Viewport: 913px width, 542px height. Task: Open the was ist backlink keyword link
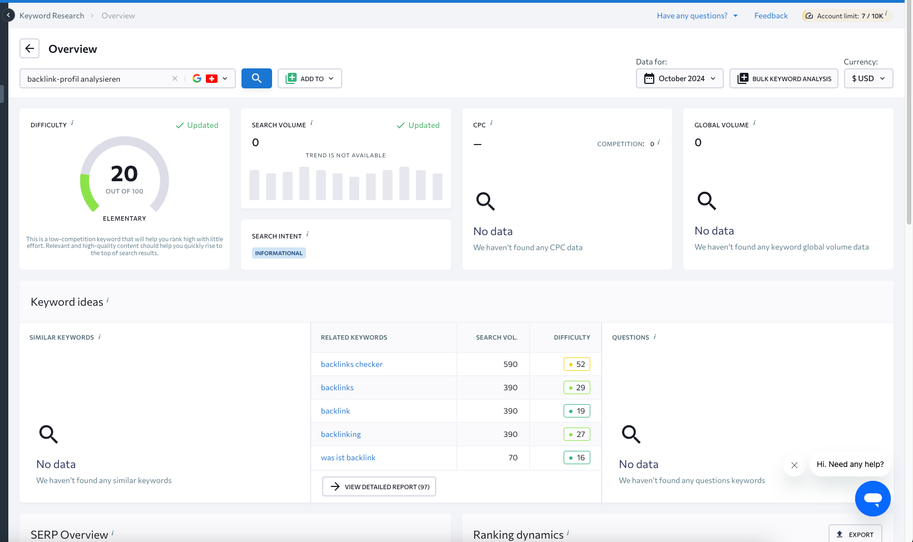tap(348, 458)
